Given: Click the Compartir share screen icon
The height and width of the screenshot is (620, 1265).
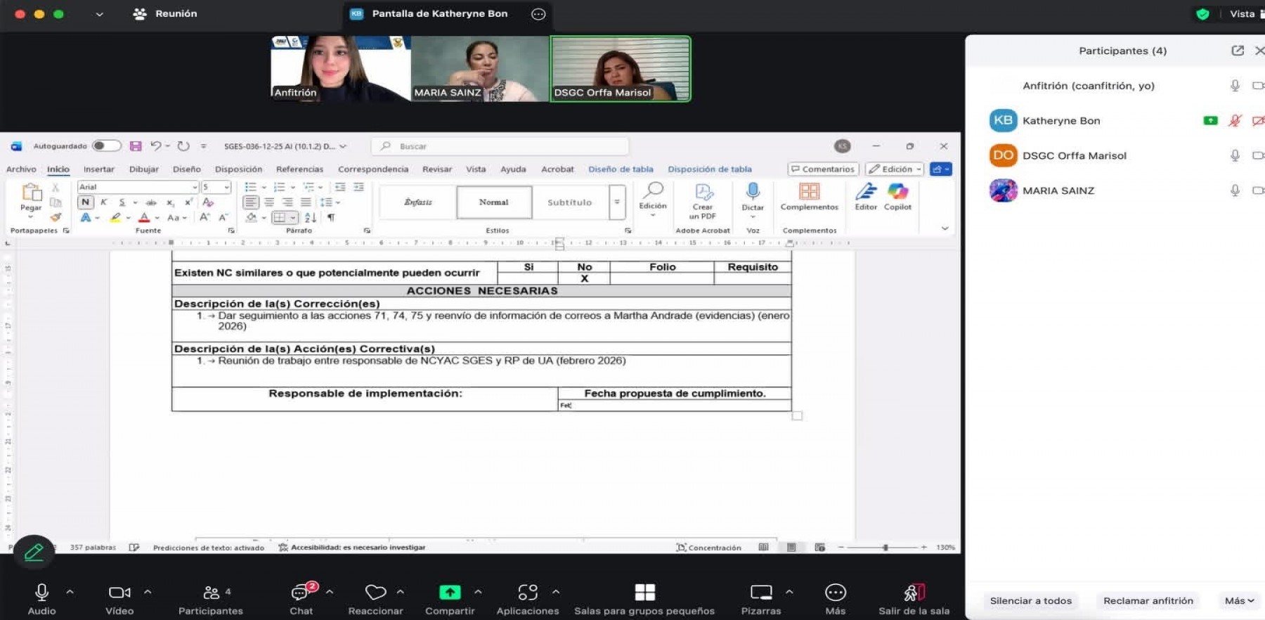Looking at the screenshot, I should pyautogui.click(x=450, y=593).
